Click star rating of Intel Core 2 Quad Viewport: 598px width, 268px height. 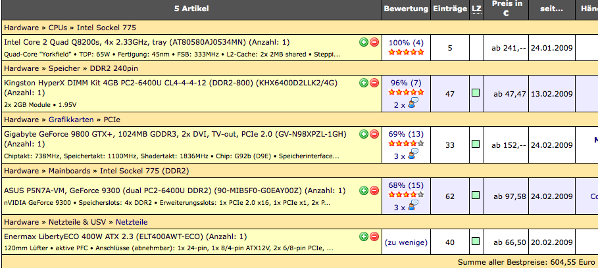click(x=406, y=52)
